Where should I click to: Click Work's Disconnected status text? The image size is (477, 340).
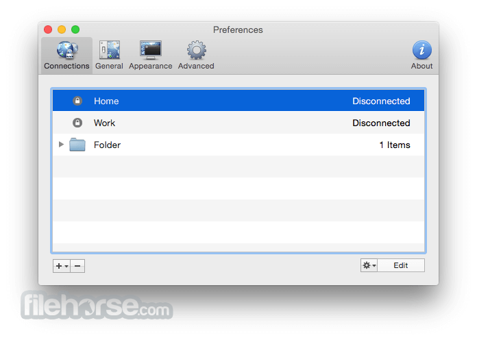(x=381, y=123)
